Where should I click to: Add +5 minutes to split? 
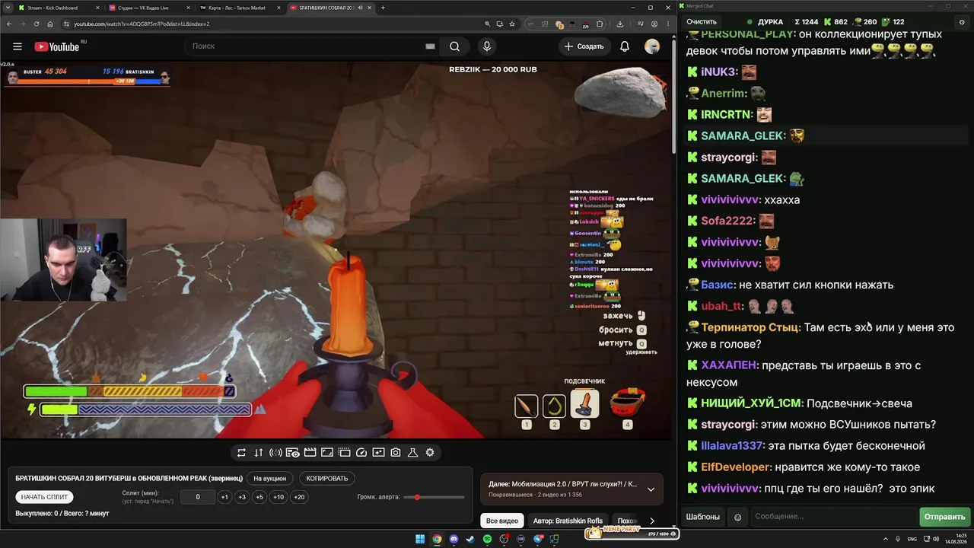(x=259, y=497)
